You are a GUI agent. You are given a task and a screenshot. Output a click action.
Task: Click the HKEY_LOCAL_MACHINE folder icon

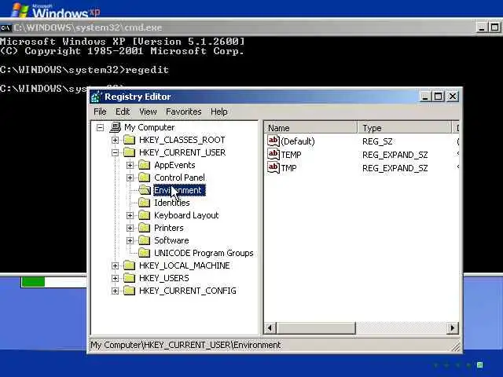pos(129,265)
